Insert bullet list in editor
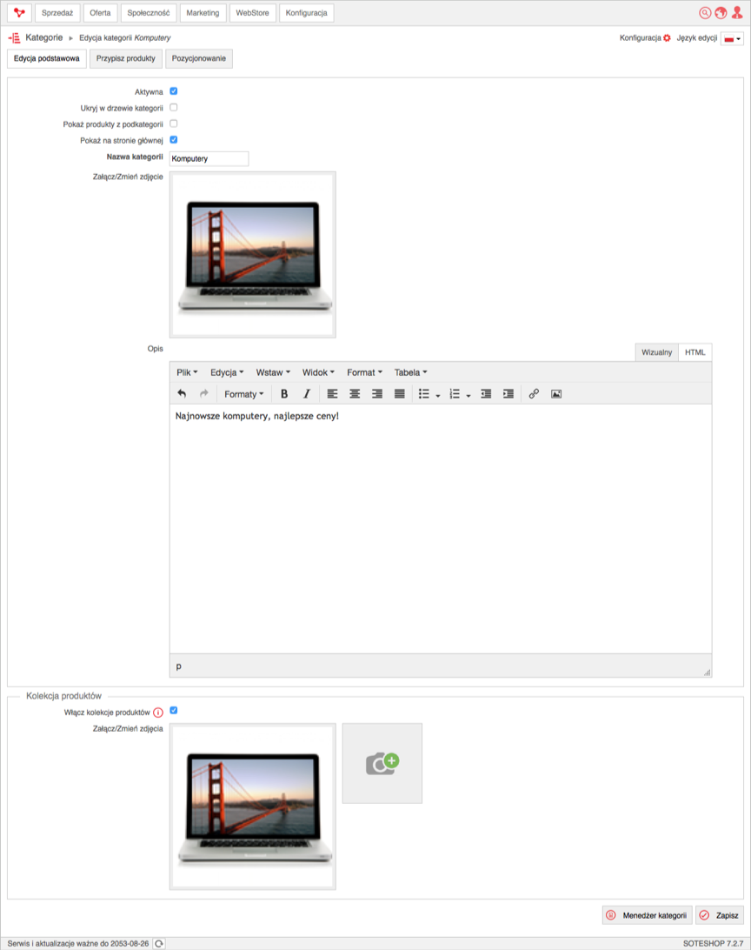Screen dimensions: 751x950 [423, 394]
